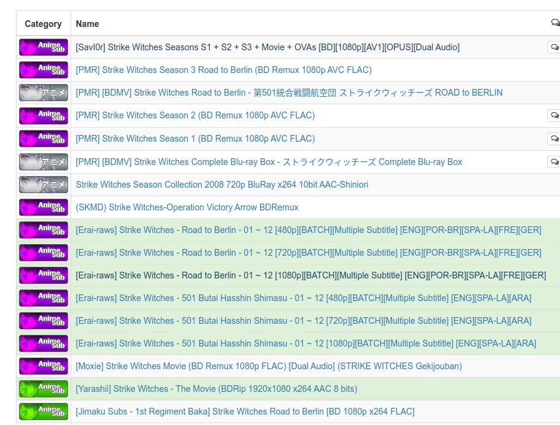Screen dimensions: 560x425
Task: Click category icon for 501 Butai 720p row
Action: click(43, 321)
